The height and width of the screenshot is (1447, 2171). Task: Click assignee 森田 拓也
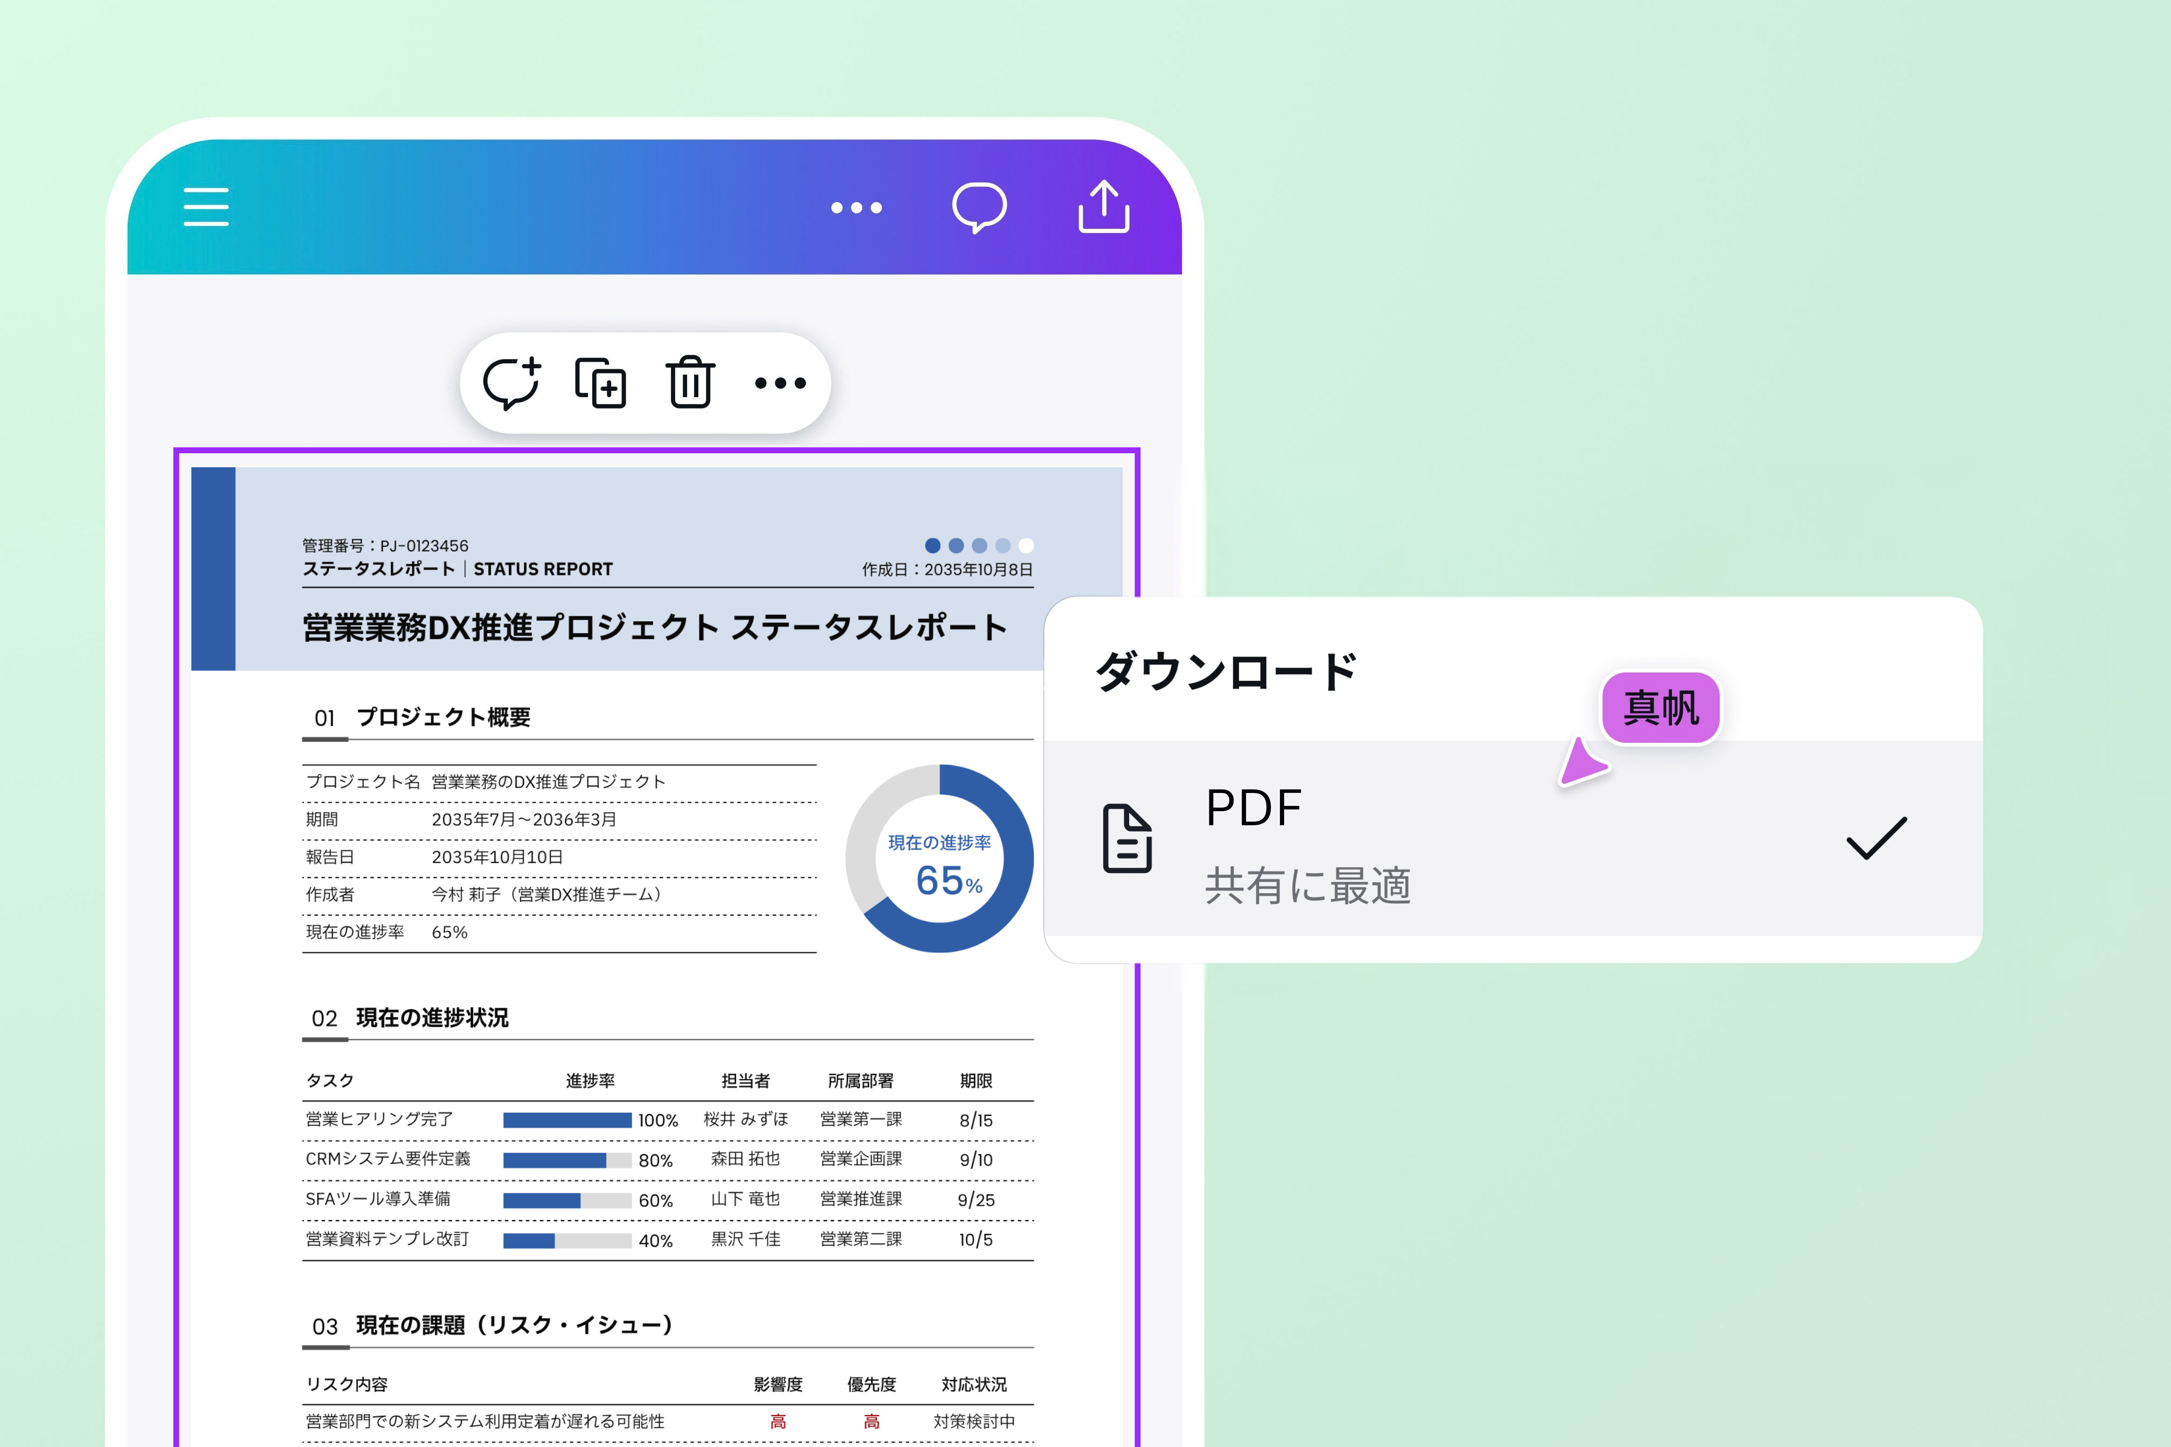(x=746, y=1159)
